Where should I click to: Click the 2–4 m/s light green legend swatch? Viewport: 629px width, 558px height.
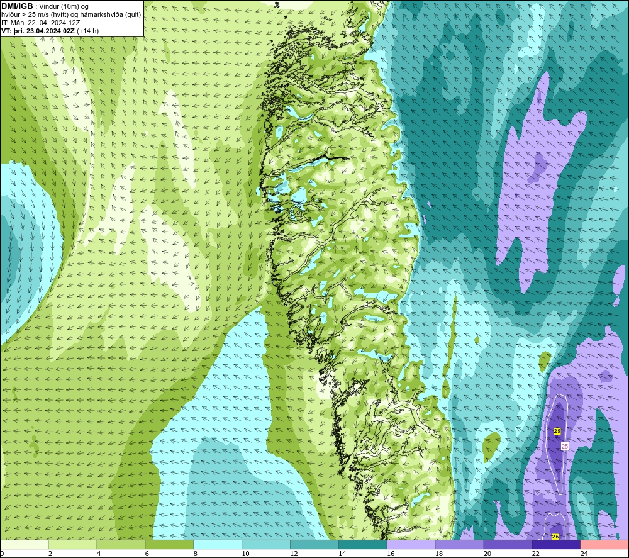click(72, 544)
